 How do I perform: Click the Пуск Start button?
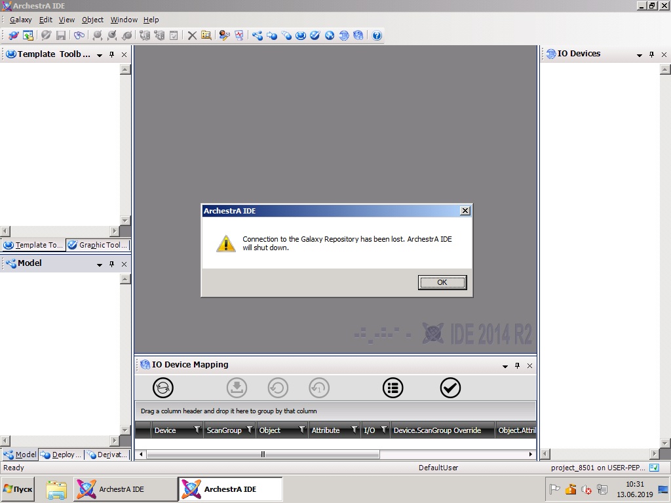pos(18,489)
